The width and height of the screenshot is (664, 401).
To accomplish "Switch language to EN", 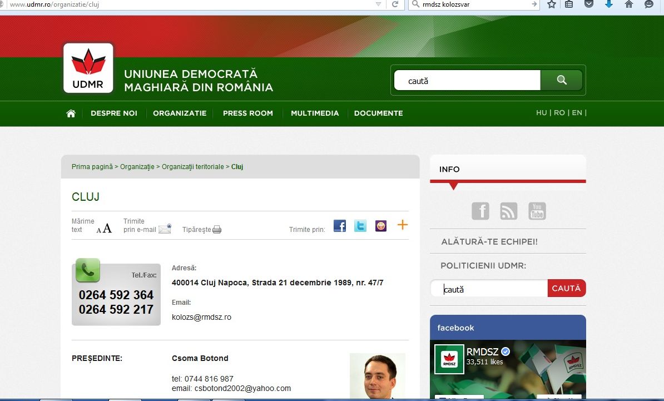I will tap(577, 113).
